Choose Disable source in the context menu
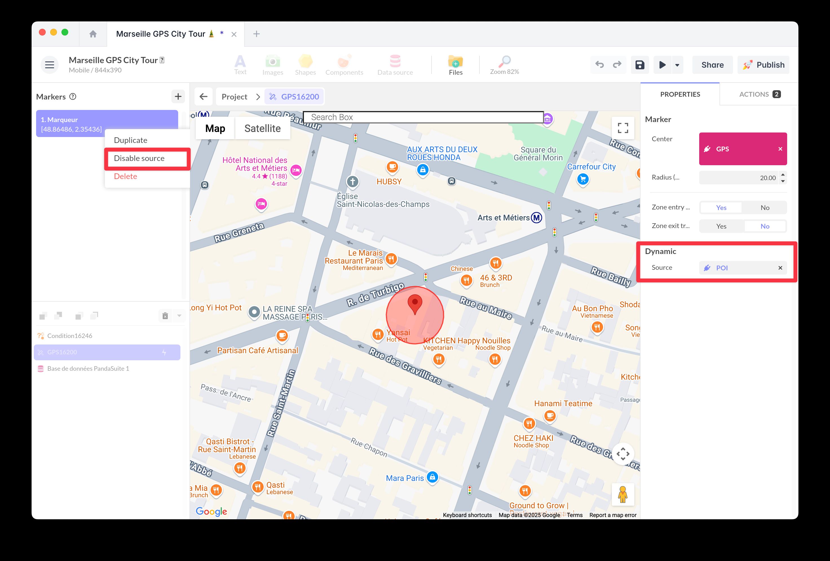 139,158
